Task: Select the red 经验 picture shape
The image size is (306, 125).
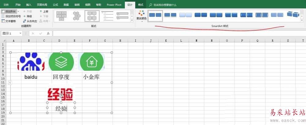Action: [61, 94]
